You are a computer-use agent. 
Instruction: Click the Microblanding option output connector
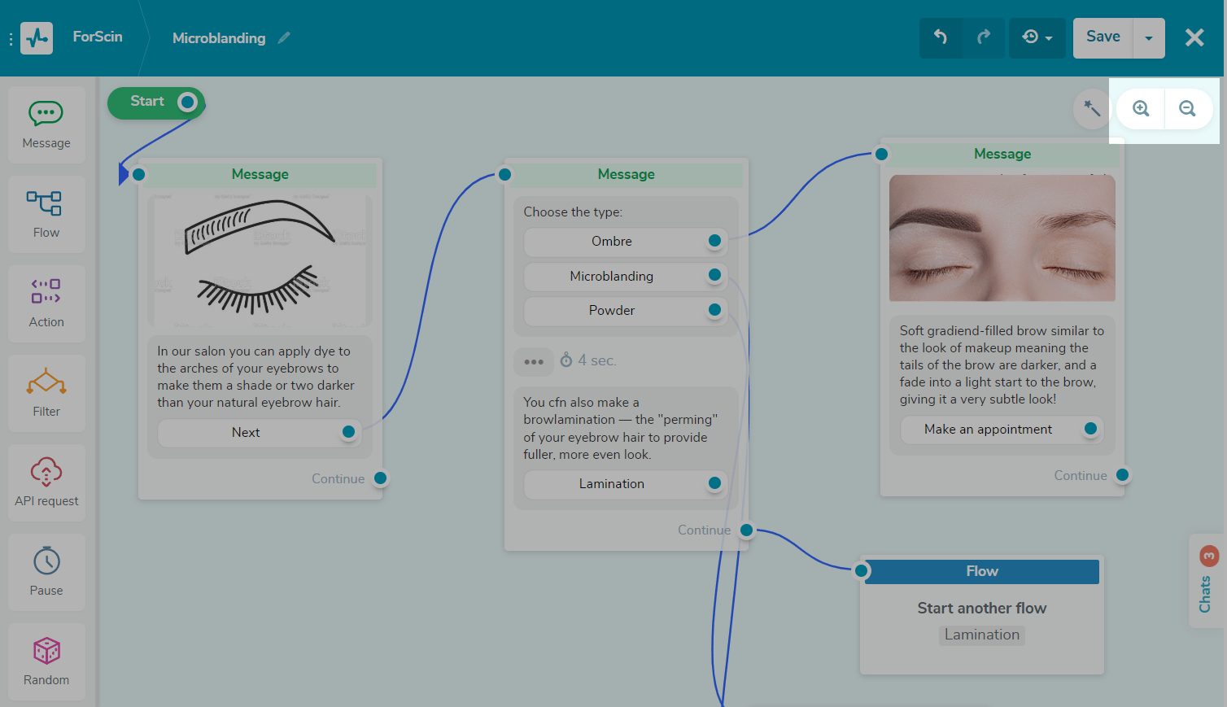pos(714,275)
